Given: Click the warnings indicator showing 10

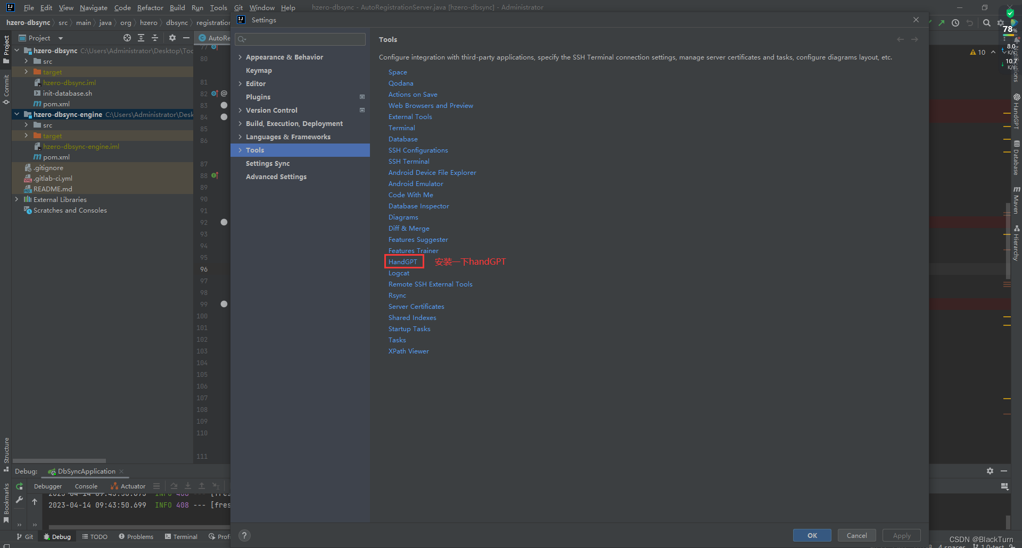Looking at the screenshot, I should click(x=978, y=52).
